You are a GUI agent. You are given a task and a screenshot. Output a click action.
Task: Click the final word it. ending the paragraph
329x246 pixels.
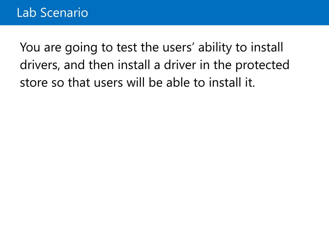coord(250,82)
